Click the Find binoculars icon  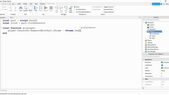click(21, 8)
